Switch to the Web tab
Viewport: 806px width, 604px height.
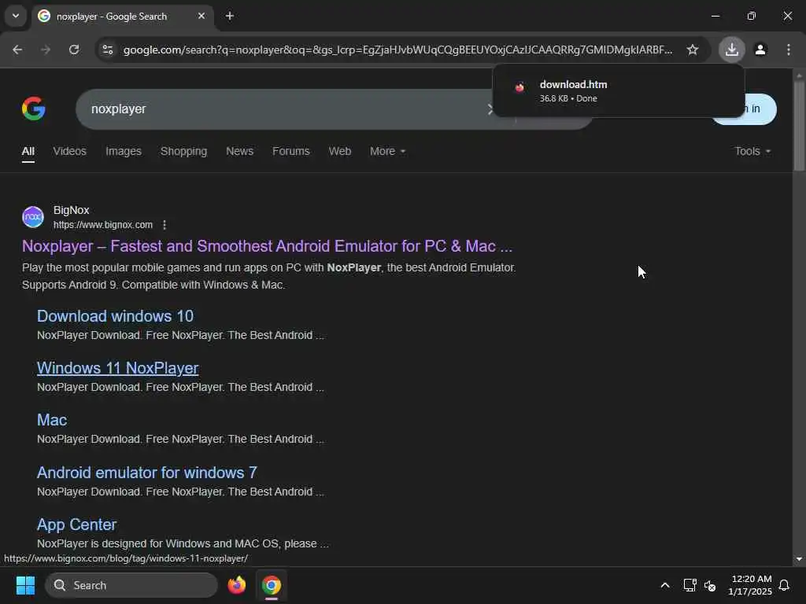pyautogui.click(x=340, y=151)
